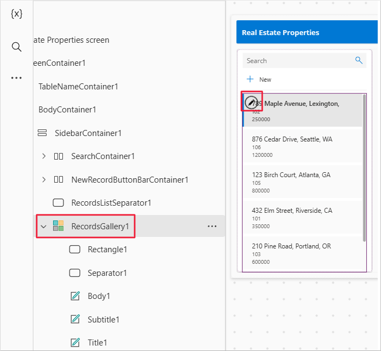Click the price value 250000
The width and height of the screenshot is (381, 351).
coord(261,119)
